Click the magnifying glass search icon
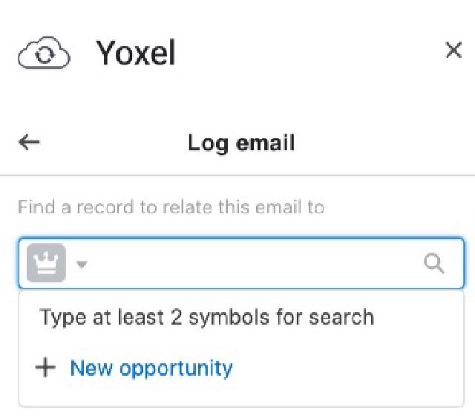Screen dimensions: 475x419 (433, 264)
